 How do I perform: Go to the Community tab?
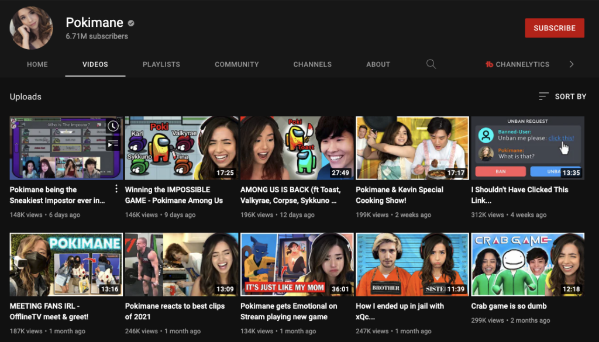(x=237, y=64)
